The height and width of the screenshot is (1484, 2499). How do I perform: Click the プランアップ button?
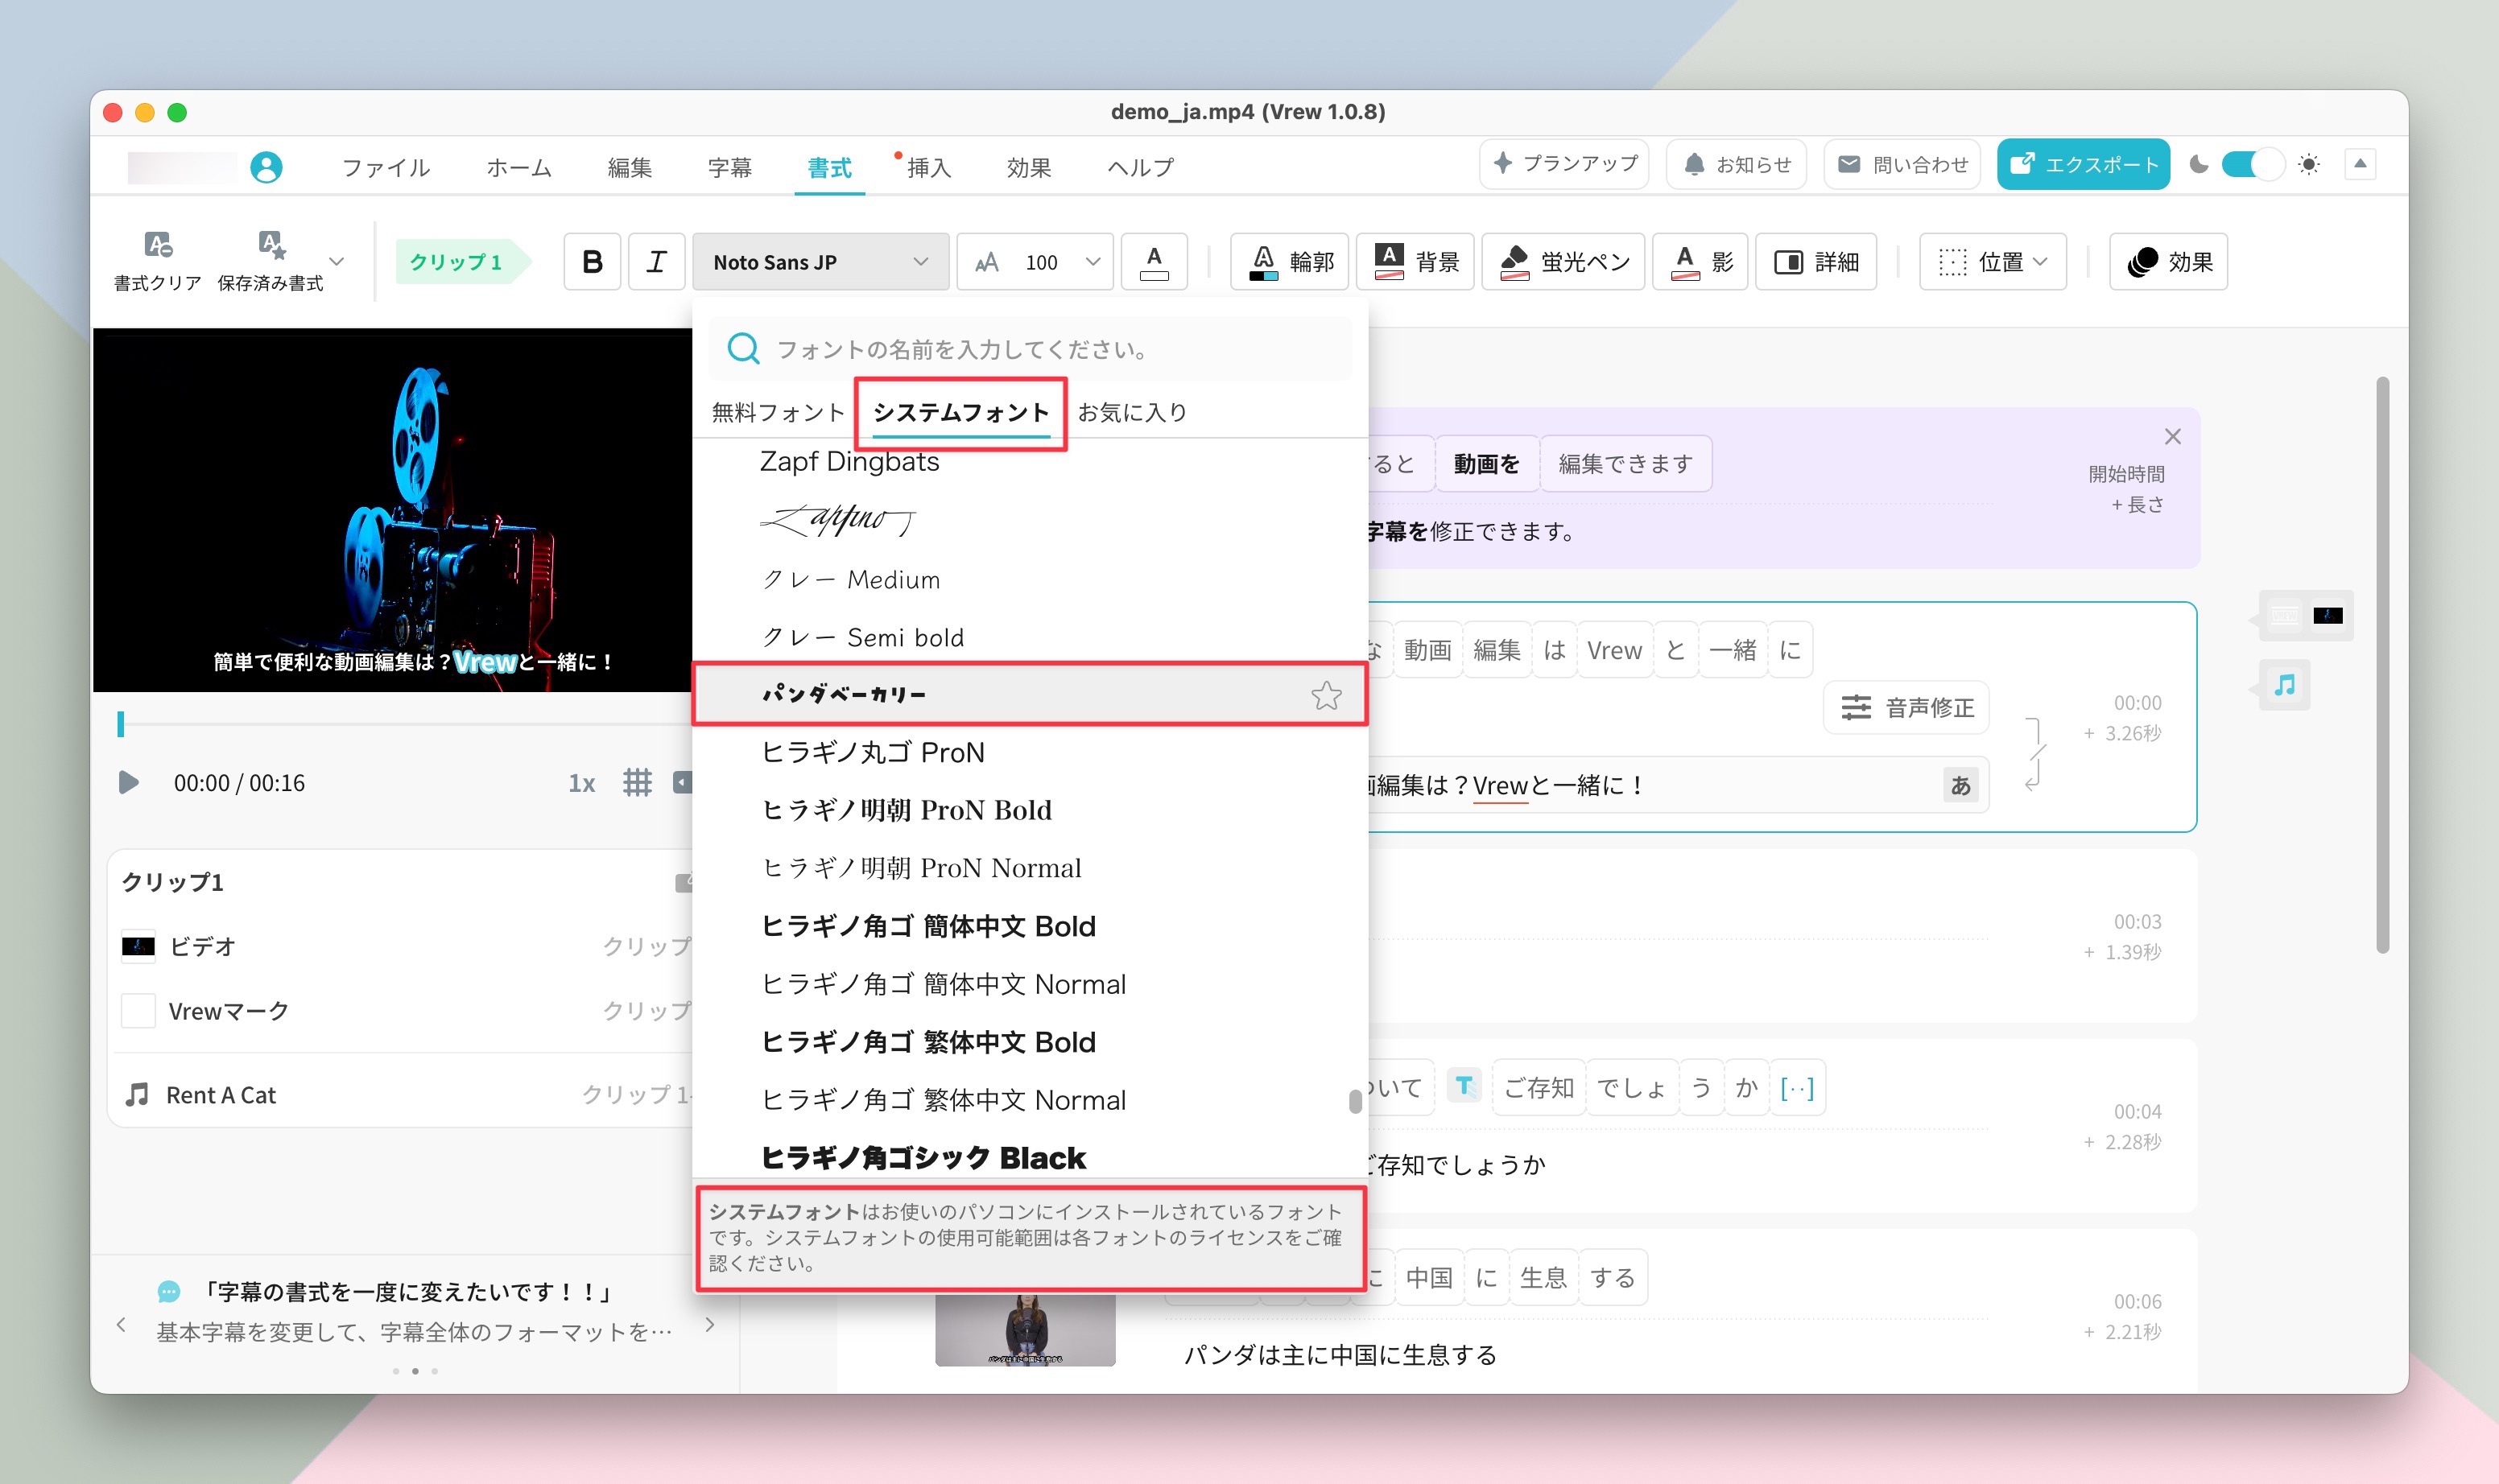point(1563,163)
